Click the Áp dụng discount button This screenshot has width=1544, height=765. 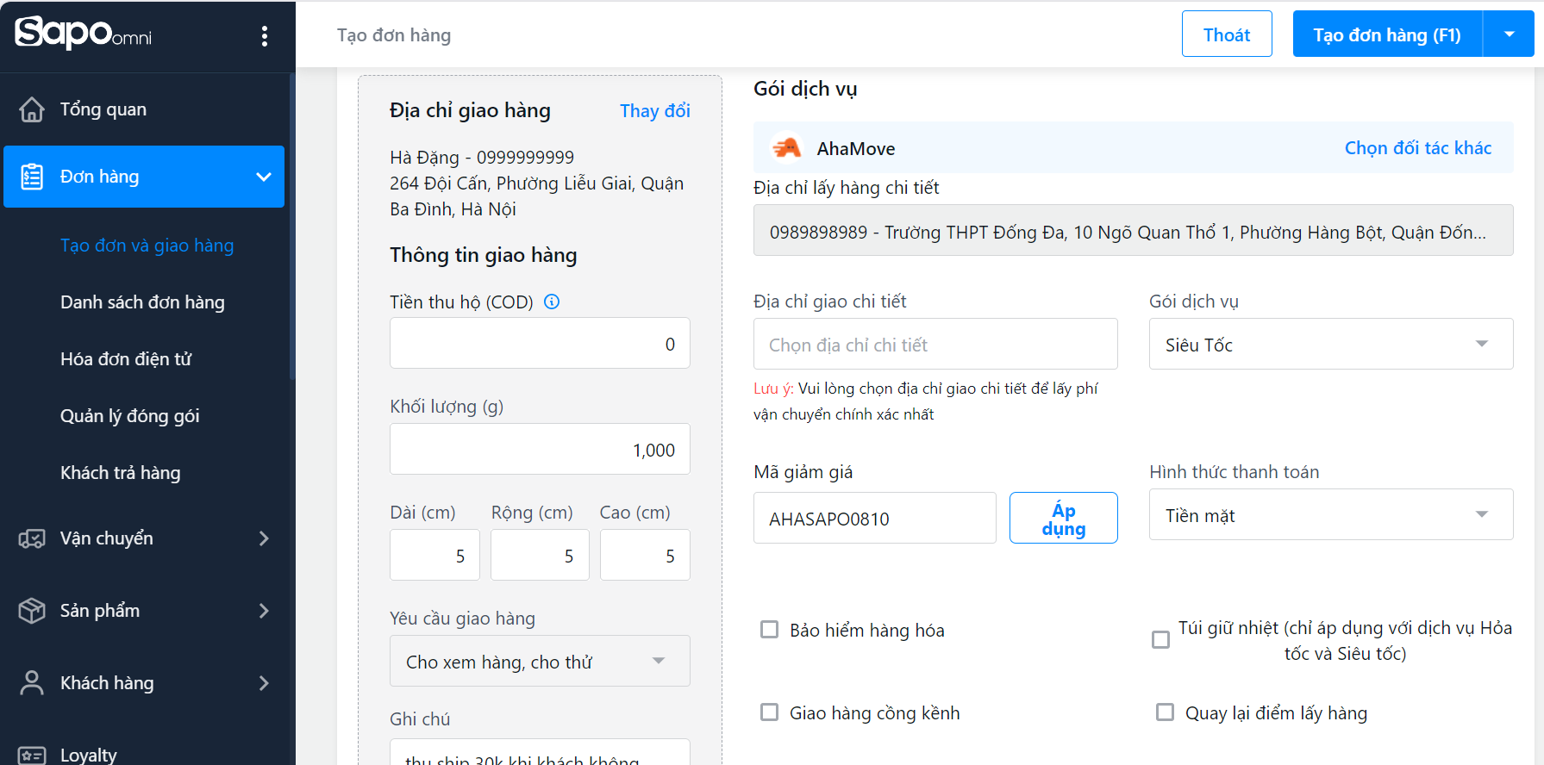(1064, 518)
